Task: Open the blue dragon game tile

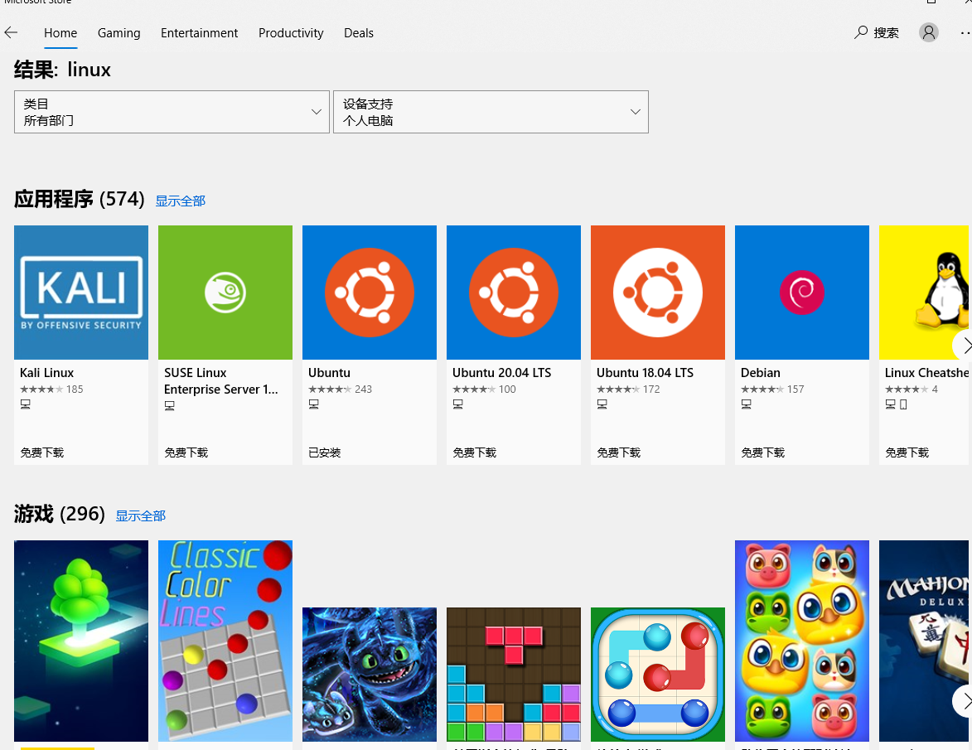Action: [370, 675]
